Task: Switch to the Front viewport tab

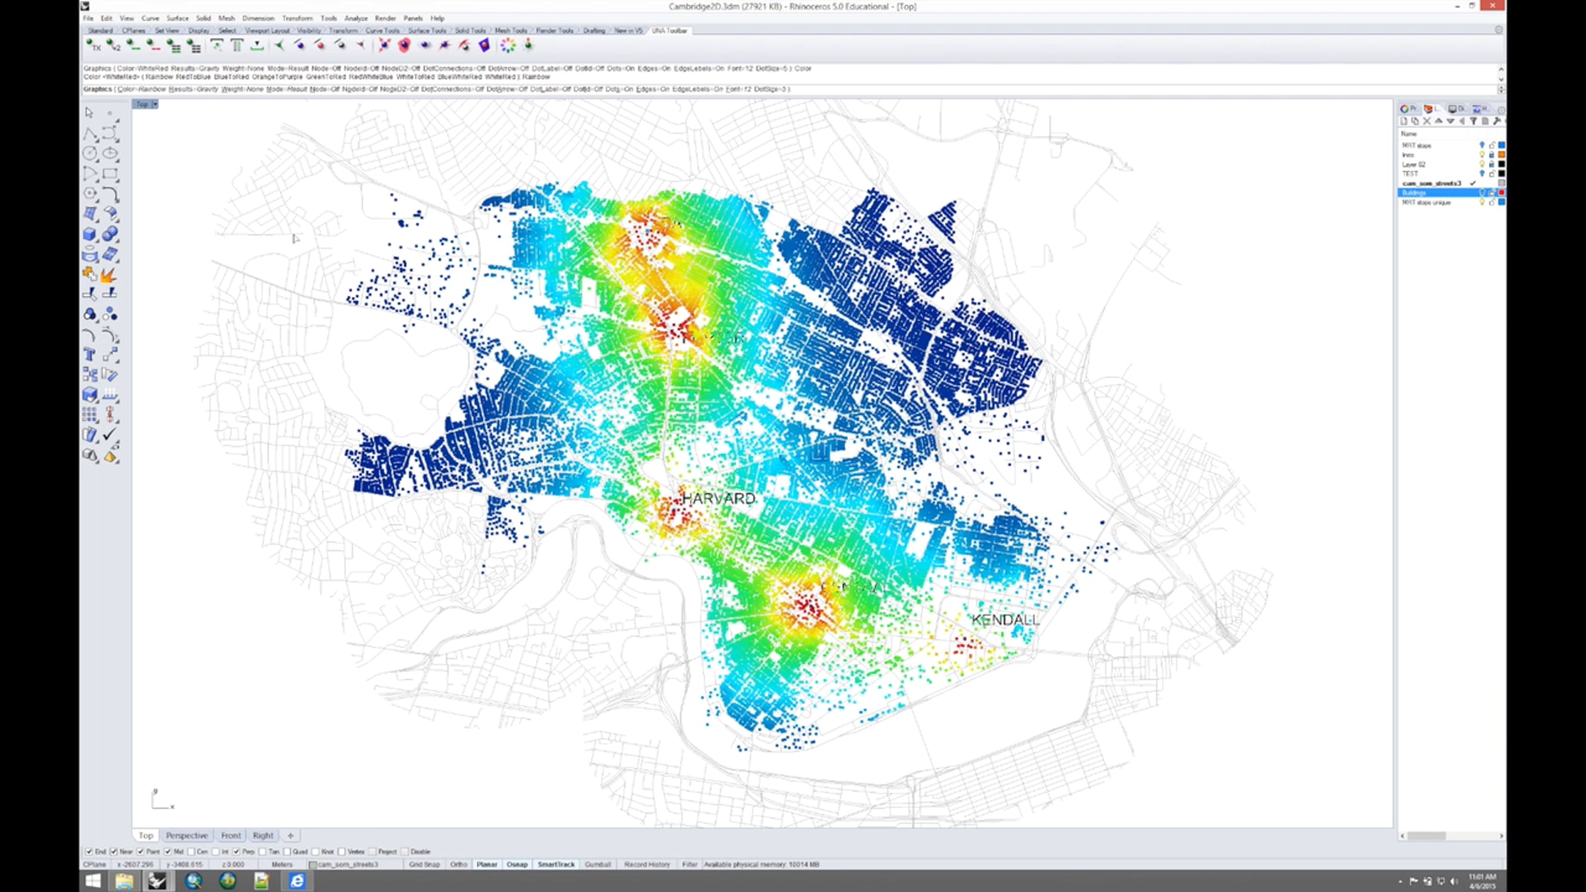Action: tap(231, 836)
